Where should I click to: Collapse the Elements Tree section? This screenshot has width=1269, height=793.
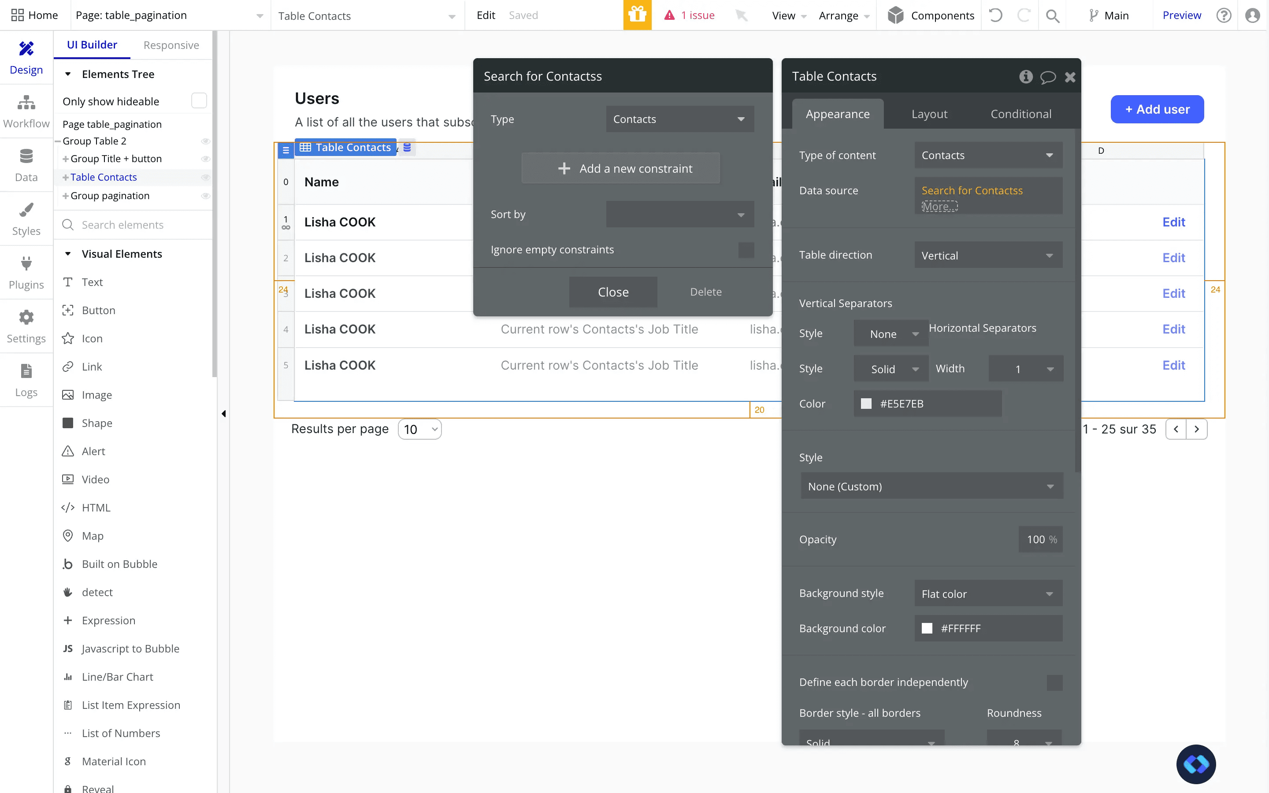(x=68, y=74)
